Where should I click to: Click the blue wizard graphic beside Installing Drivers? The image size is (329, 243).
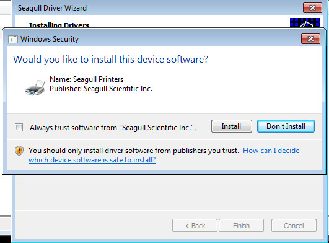pos(305,23)
